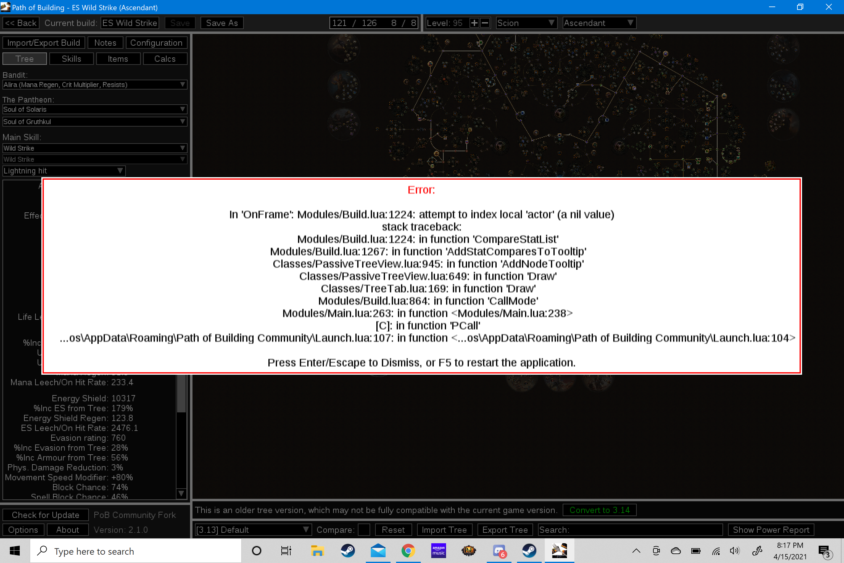Image resolution: width=844 pixels, height=563 pixels.
Task: Click Show Power Report button
Action: pos(771,530)
